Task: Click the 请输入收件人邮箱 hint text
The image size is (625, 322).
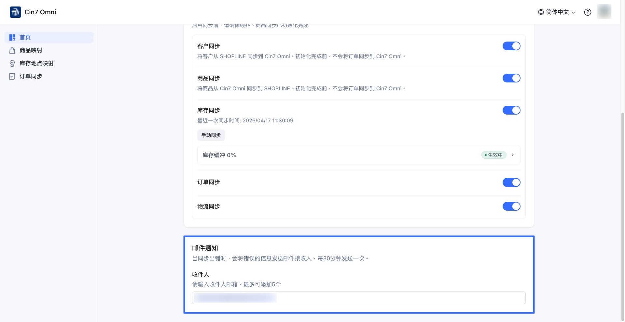Action: coord(237,284)
